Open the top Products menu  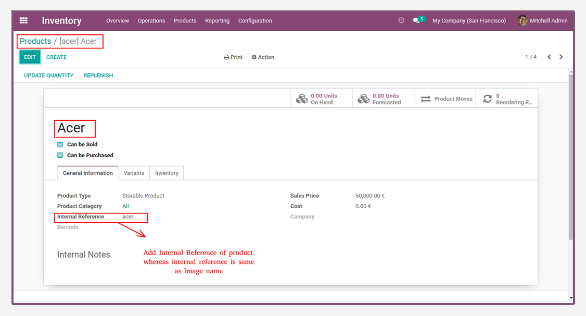click(x=185, y=21)
